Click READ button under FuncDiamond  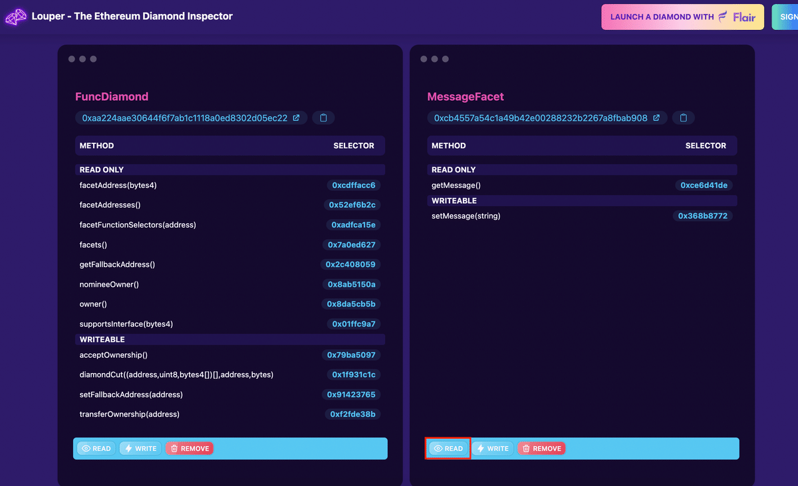coord(96,449)
